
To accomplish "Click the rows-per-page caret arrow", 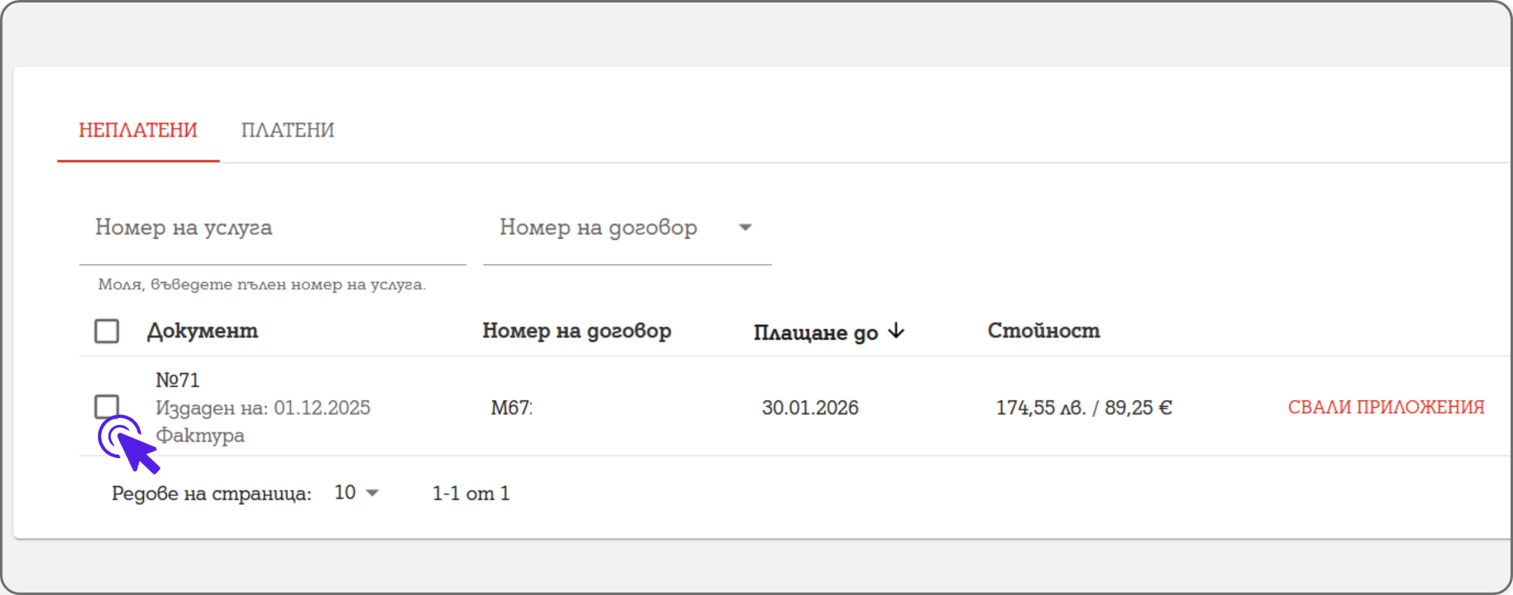I will 372,493.
